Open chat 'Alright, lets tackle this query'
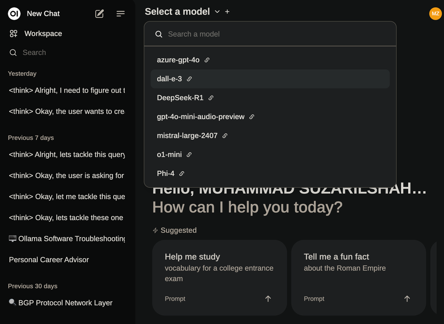The image size is (444, 324). click(x=67, y=154)
